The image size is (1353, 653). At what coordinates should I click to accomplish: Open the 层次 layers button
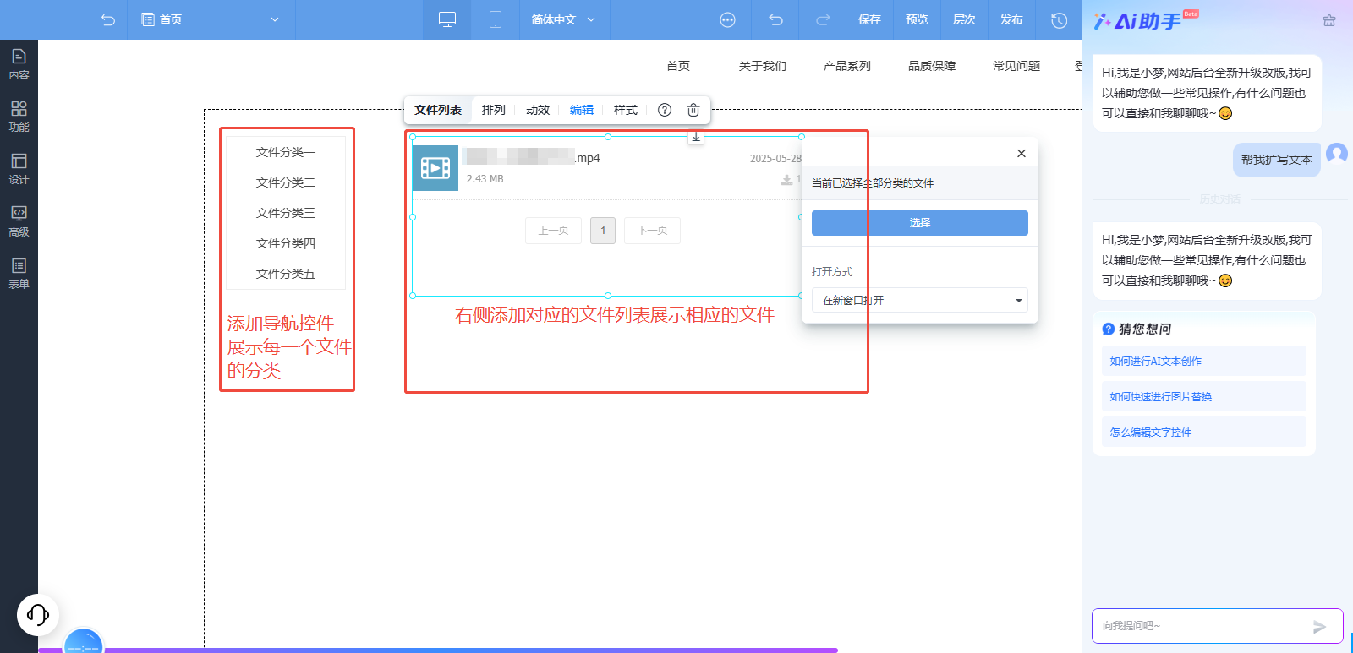(964, 19)
